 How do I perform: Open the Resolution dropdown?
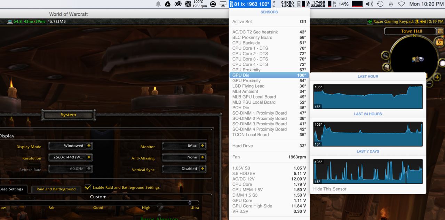tap(71, 157)
